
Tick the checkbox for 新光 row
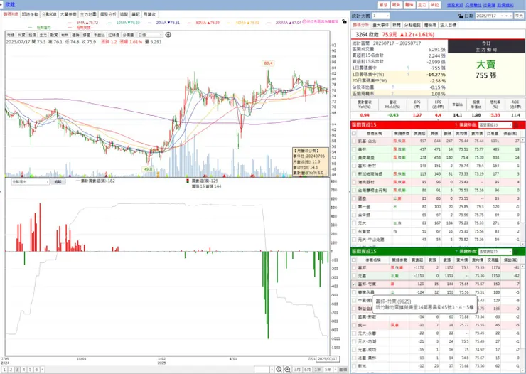point(354,366)
